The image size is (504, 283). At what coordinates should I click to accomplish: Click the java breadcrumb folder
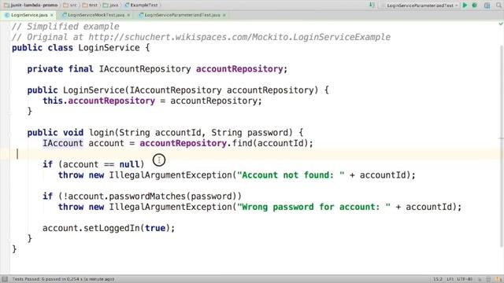pyautogui.click(x=110, y=6)
